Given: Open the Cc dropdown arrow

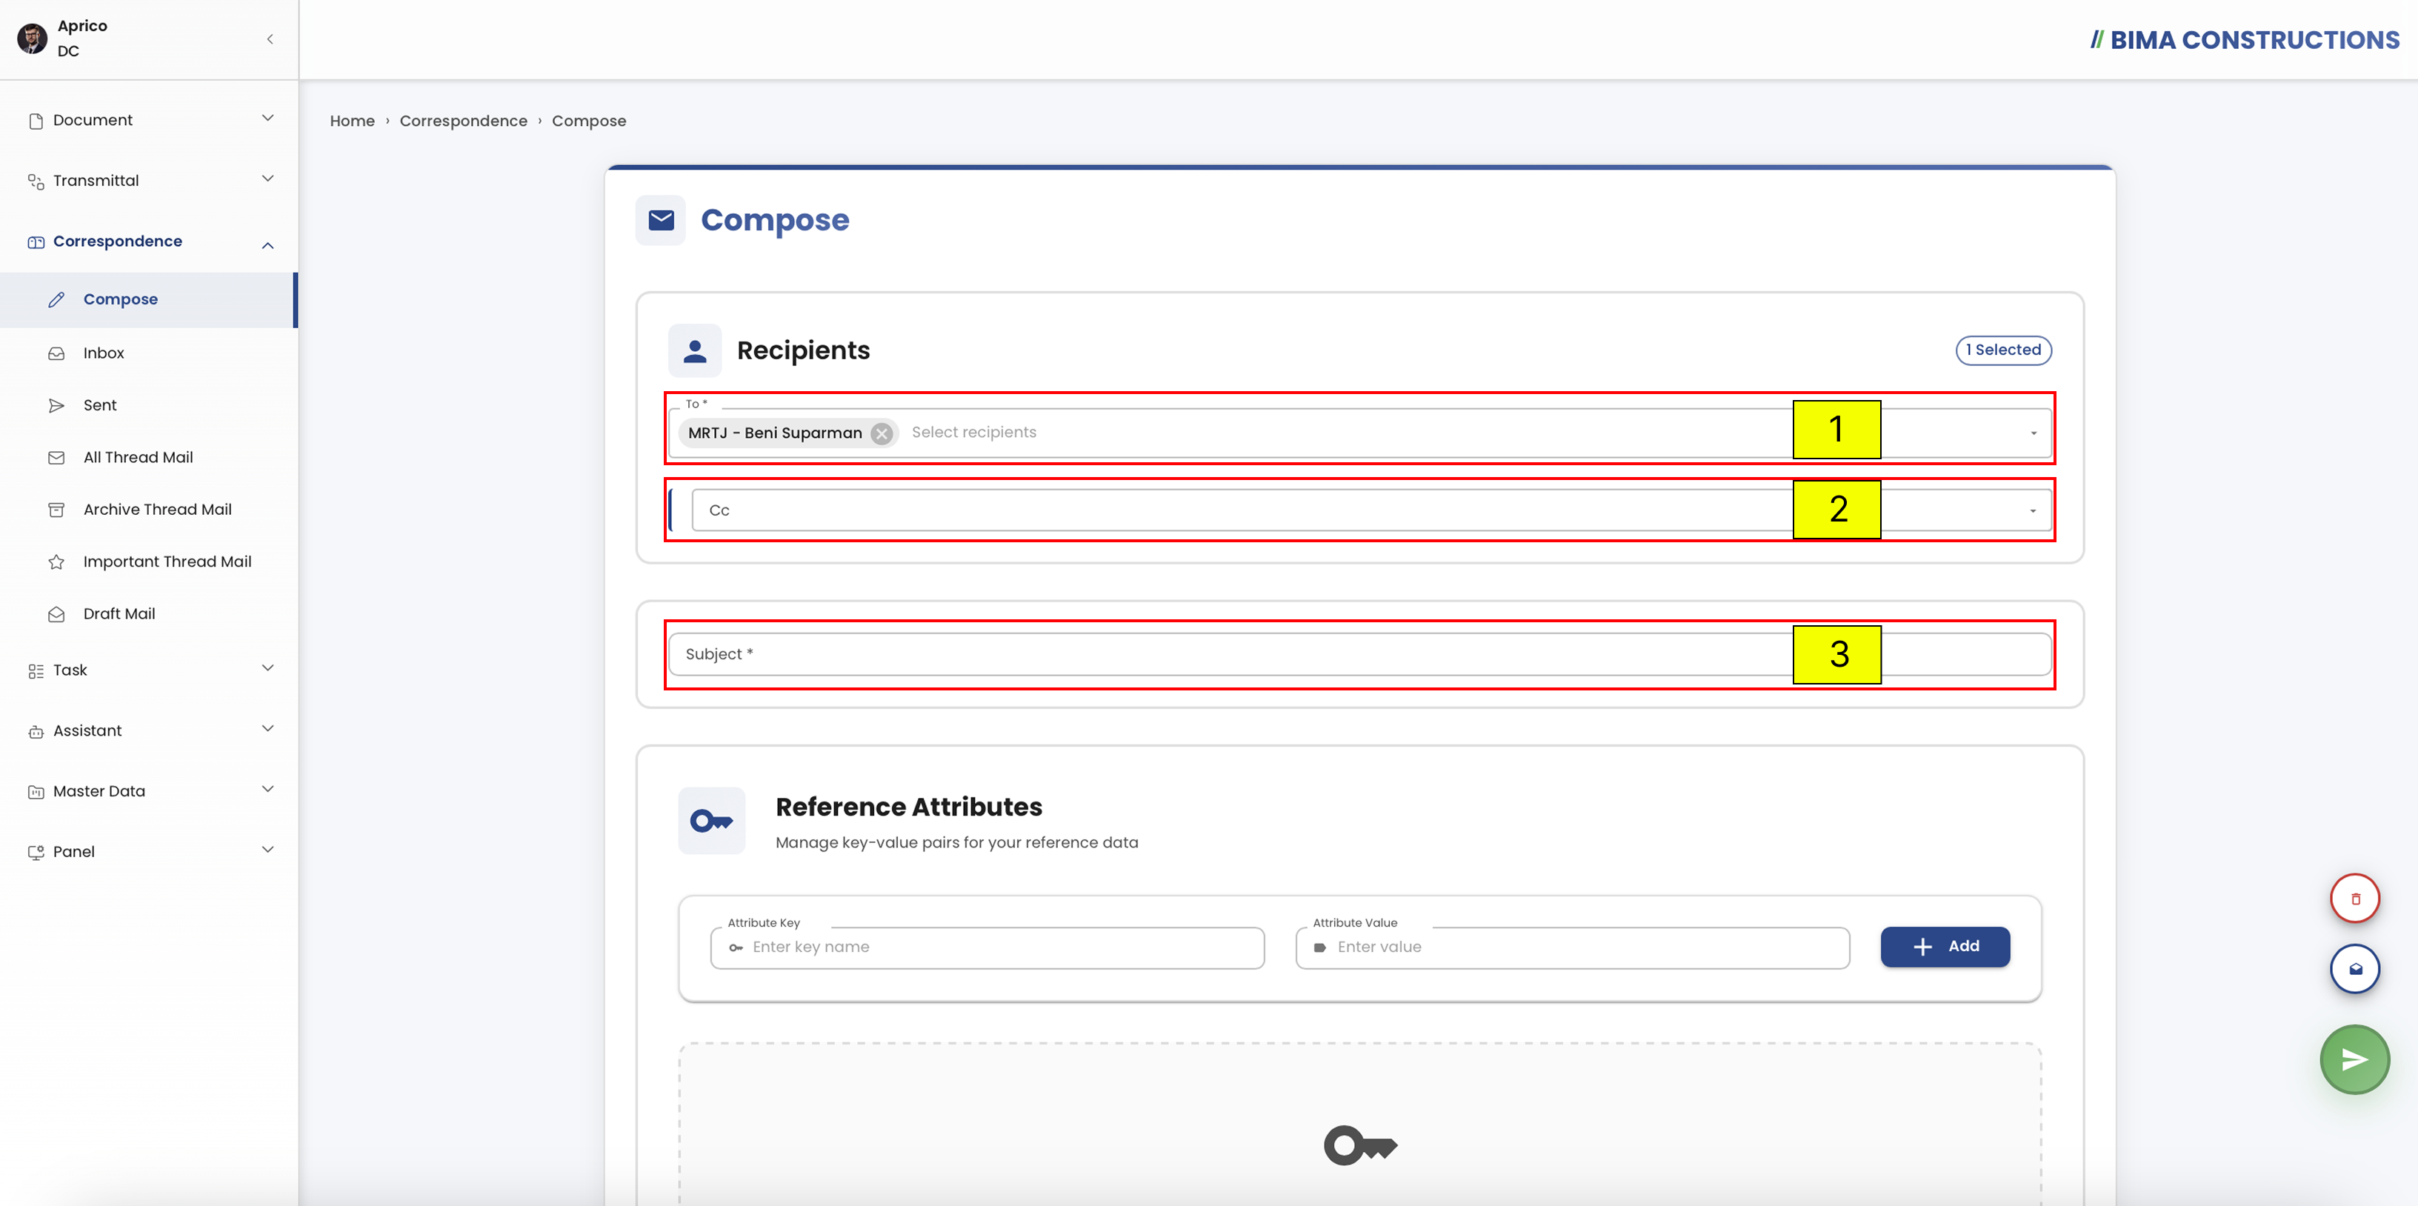Looking at the screenshot, I should (2033, 511).
